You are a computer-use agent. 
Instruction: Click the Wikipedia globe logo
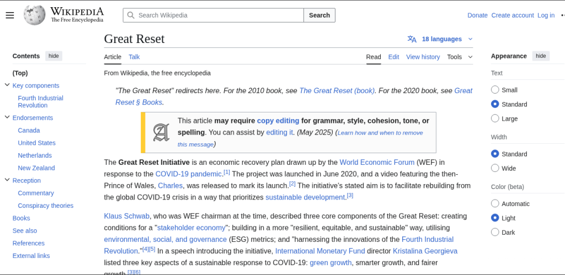pyautogui.click(x=35, y=15)
